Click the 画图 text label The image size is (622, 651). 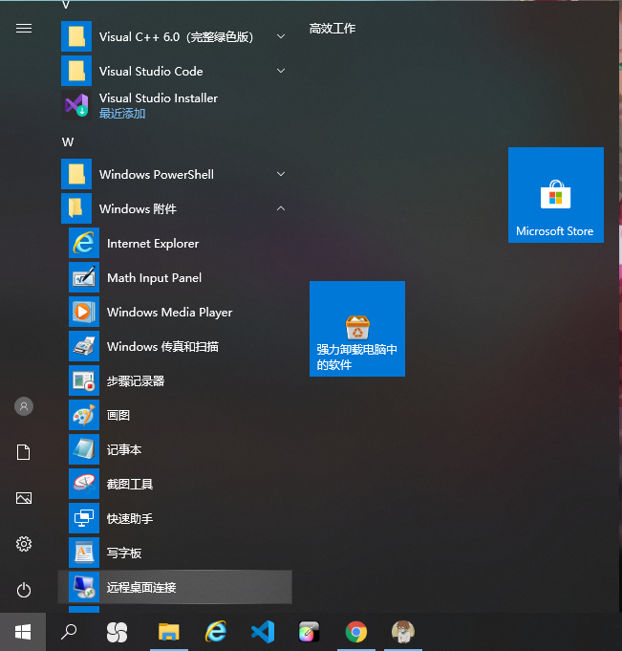[x=118, y=415]
